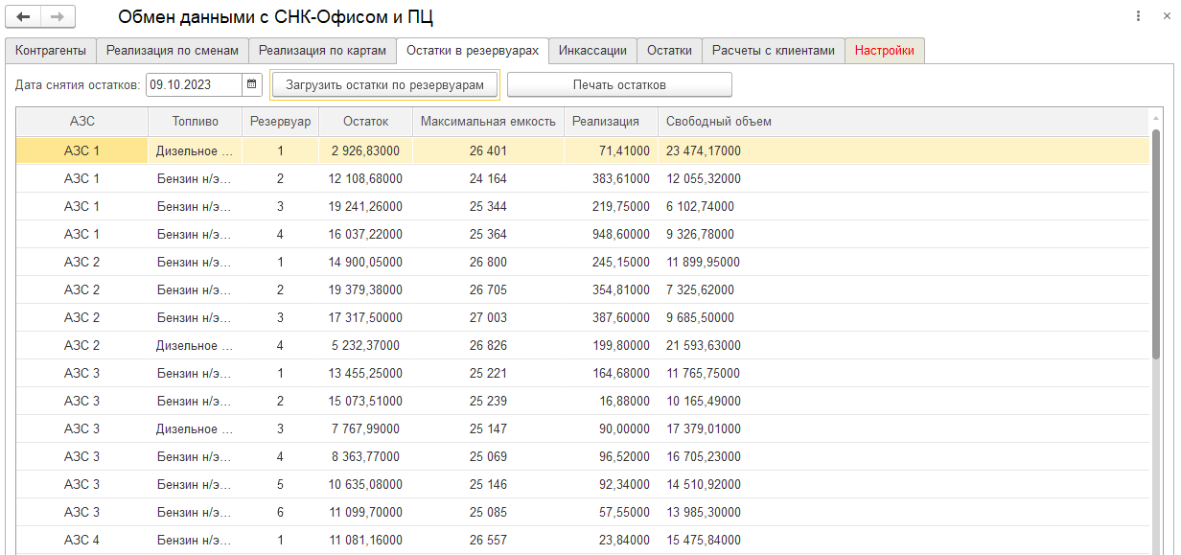Viewport: 1181px width, 555px height.
Task: Sort by the Остаток column header
Action: coord(366,122)
